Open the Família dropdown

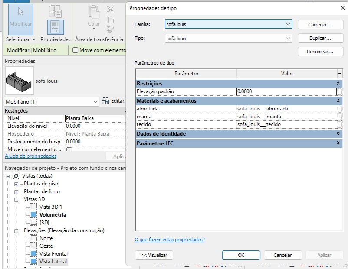click(288, 24)
